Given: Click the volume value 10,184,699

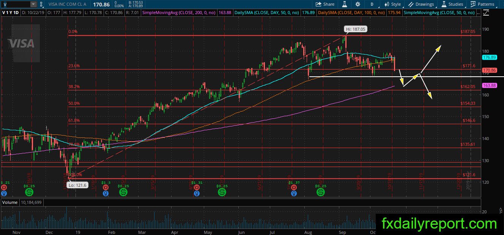Looking at the screenshot, I should pyautogui.click(x=31, y=202).
